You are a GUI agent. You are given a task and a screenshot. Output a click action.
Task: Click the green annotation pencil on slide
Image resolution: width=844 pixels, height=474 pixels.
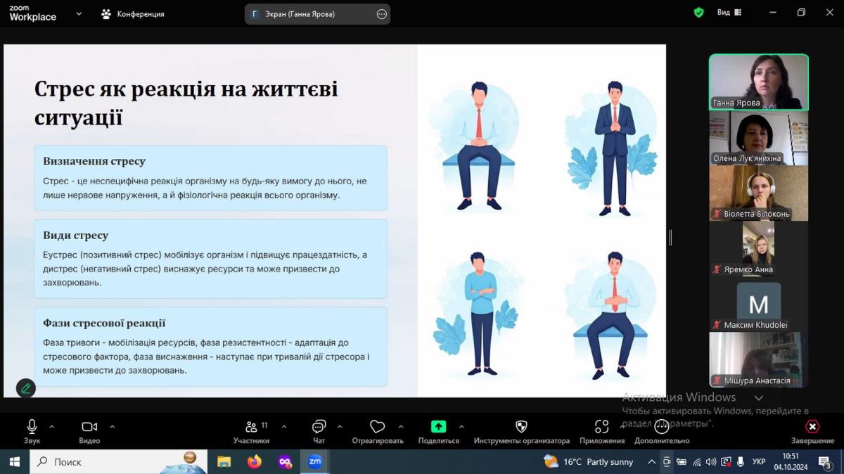[x=26, y=387]
